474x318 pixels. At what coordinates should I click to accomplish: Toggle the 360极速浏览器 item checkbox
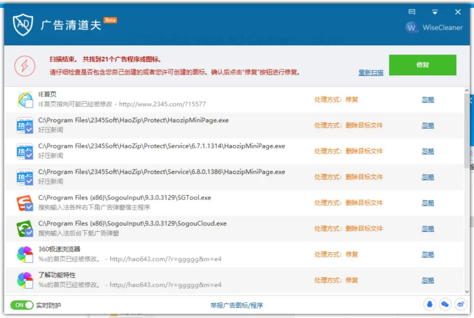29,258
